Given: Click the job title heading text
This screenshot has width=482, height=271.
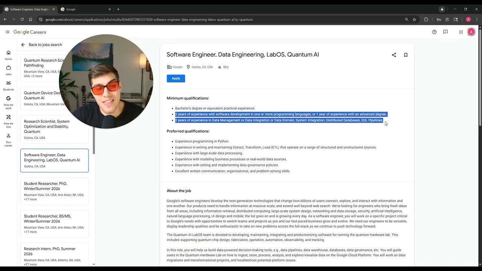Looking at the screenshot, I should click(x=243, y=55).
